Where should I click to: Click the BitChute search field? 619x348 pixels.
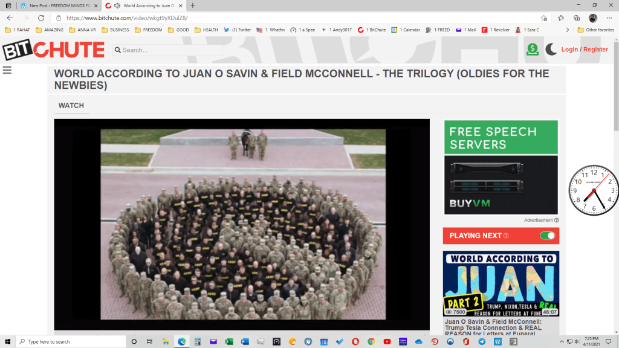169,50
